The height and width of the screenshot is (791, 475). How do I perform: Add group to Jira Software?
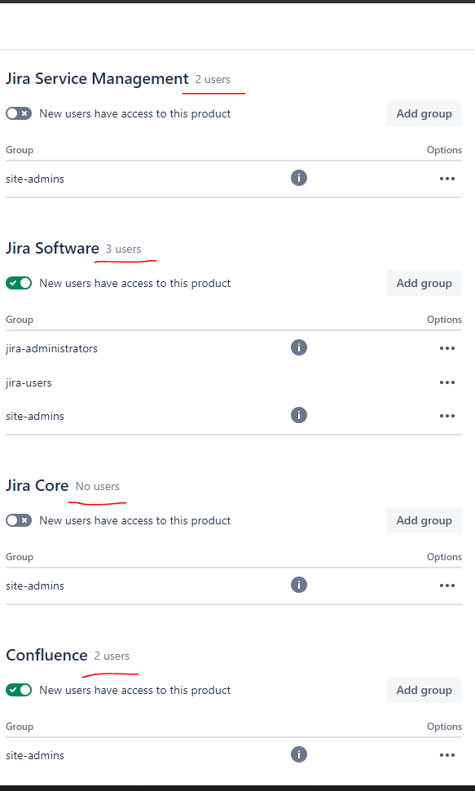[x=424, y=283]
